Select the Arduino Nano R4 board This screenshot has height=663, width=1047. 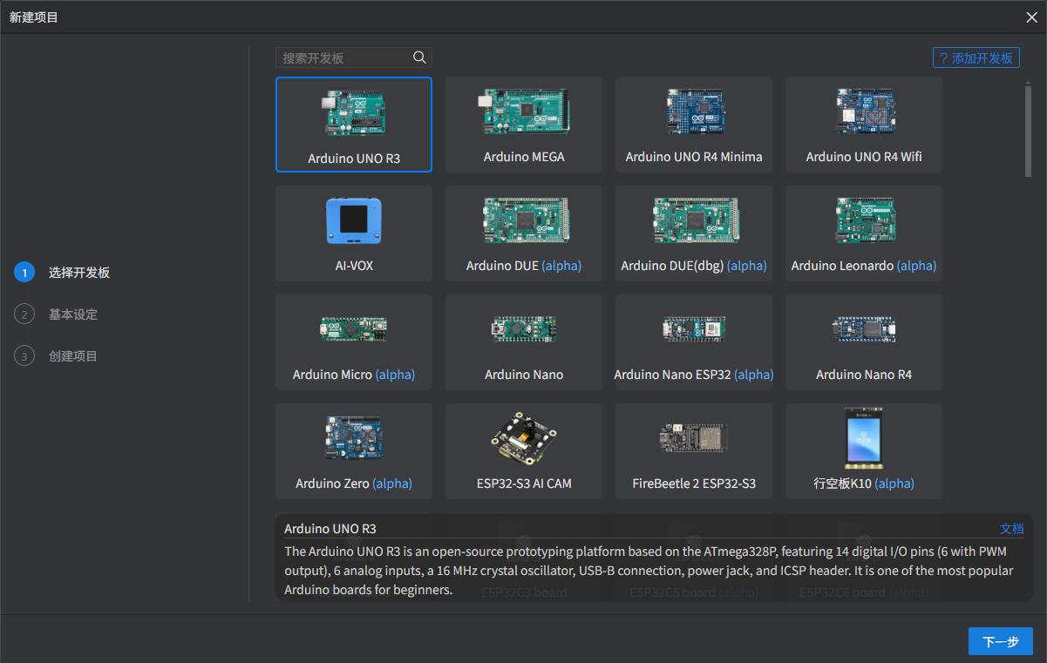tap(864, 342)
